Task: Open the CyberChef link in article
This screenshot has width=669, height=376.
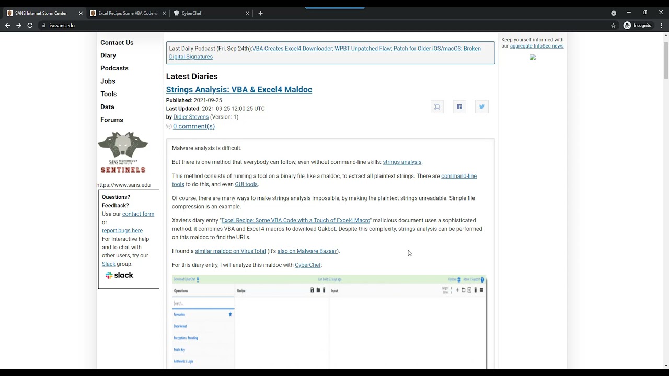Action: pyautogui.click(x=308, y=265)
